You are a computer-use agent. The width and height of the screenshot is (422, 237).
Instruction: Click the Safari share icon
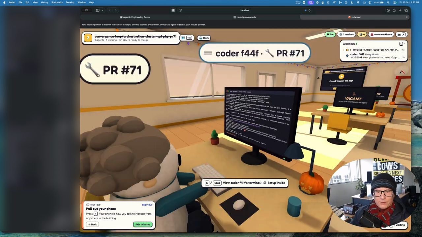point(394,10)
